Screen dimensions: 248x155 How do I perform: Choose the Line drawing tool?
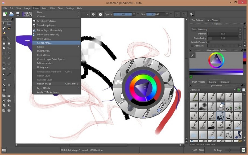point(9,38)
